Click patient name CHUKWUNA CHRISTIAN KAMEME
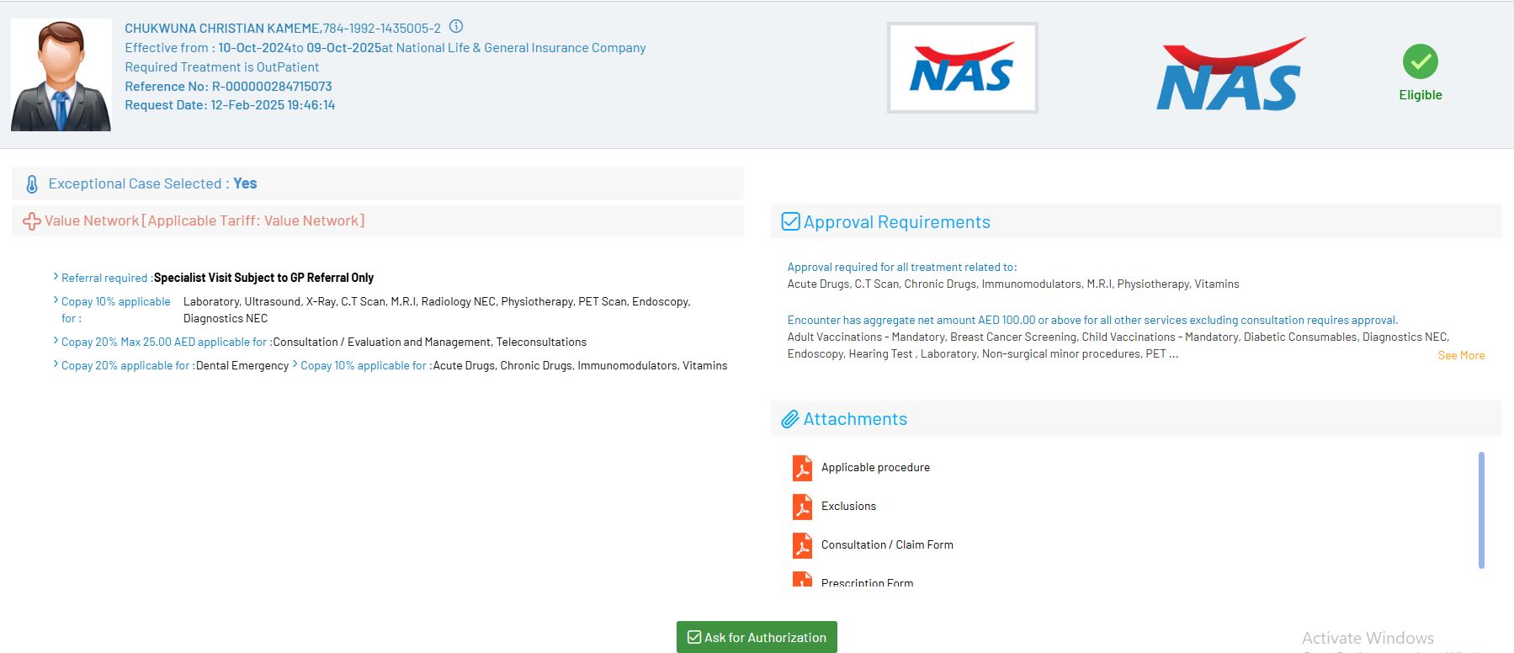1514x653 pixels. [223, 29]
